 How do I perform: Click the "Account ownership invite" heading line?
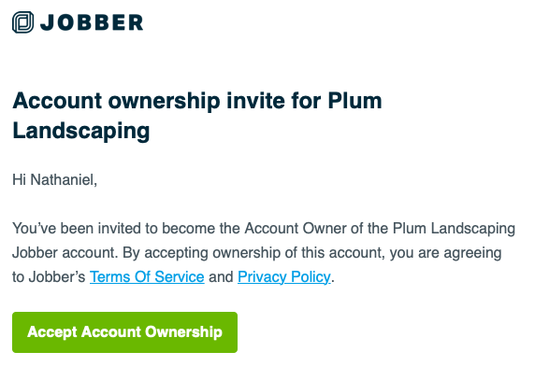tap(197, 101)
